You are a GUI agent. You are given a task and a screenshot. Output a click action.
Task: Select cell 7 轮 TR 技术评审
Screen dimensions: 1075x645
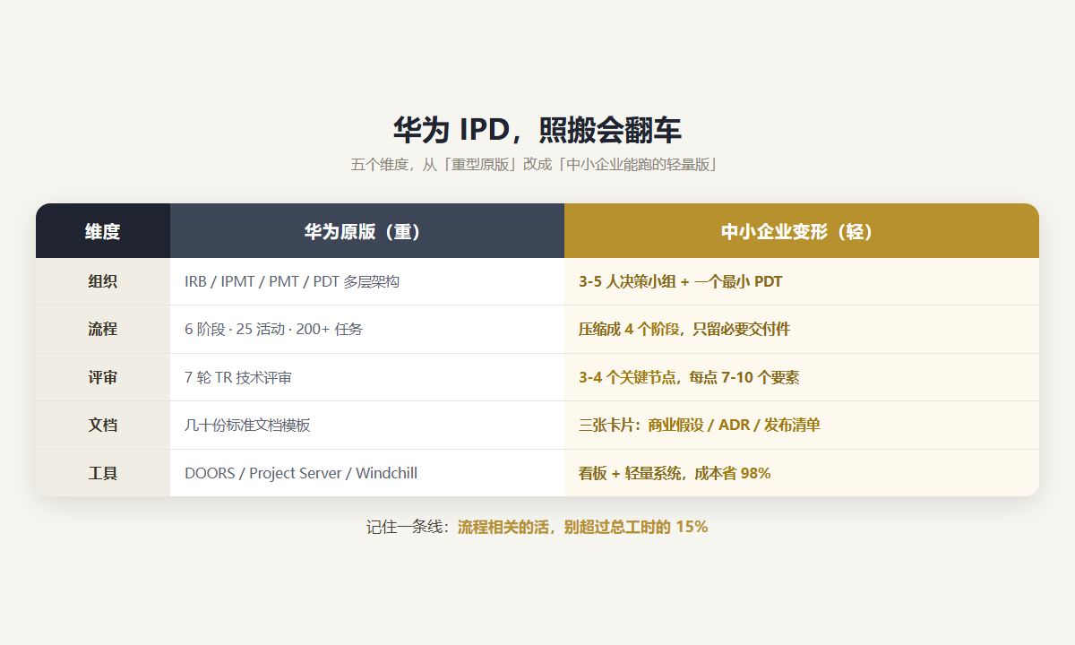click(367, 377)
